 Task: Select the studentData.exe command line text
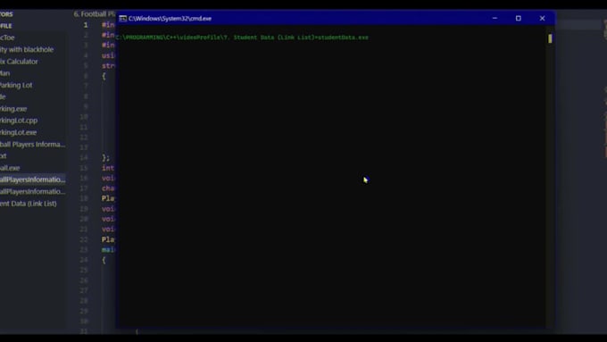point(242,38)
